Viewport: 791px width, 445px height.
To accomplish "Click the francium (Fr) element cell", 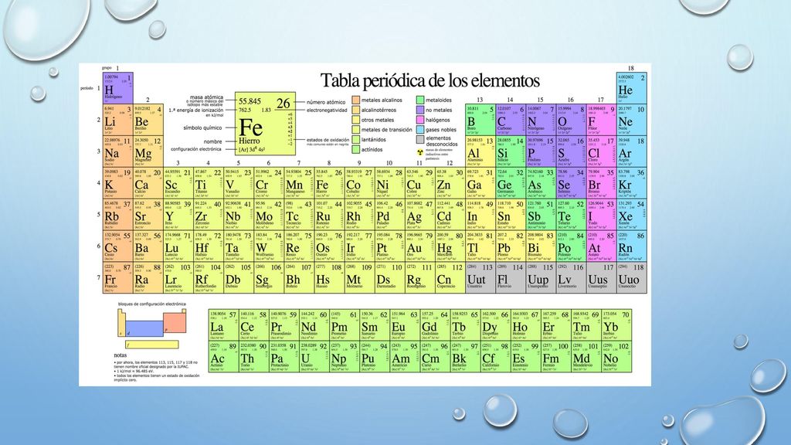I will point(118,277).
